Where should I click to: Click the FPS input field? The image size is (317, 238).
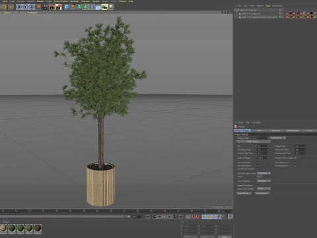263,146
